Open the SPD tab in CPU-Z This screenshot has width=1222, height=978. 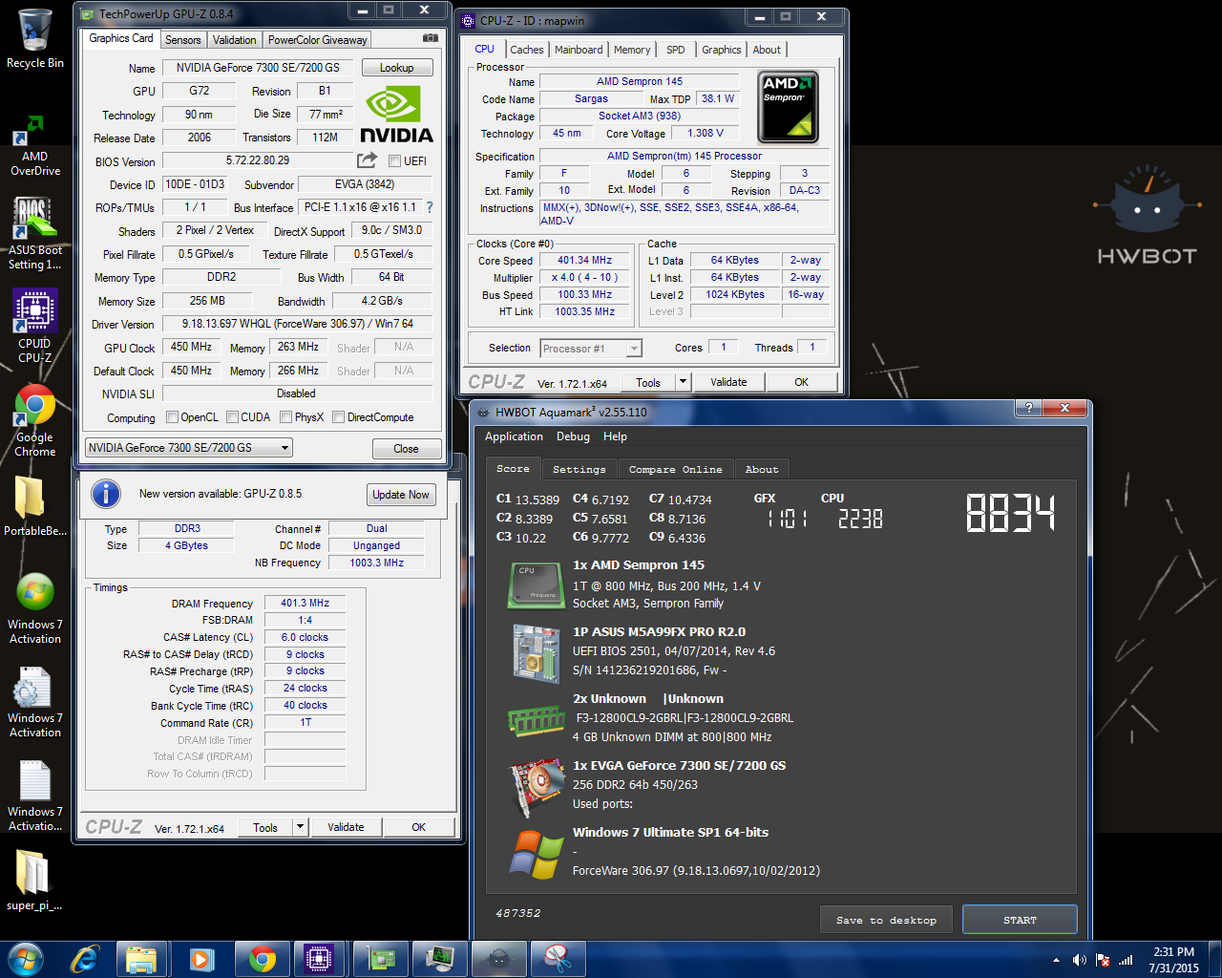point(676,50)
